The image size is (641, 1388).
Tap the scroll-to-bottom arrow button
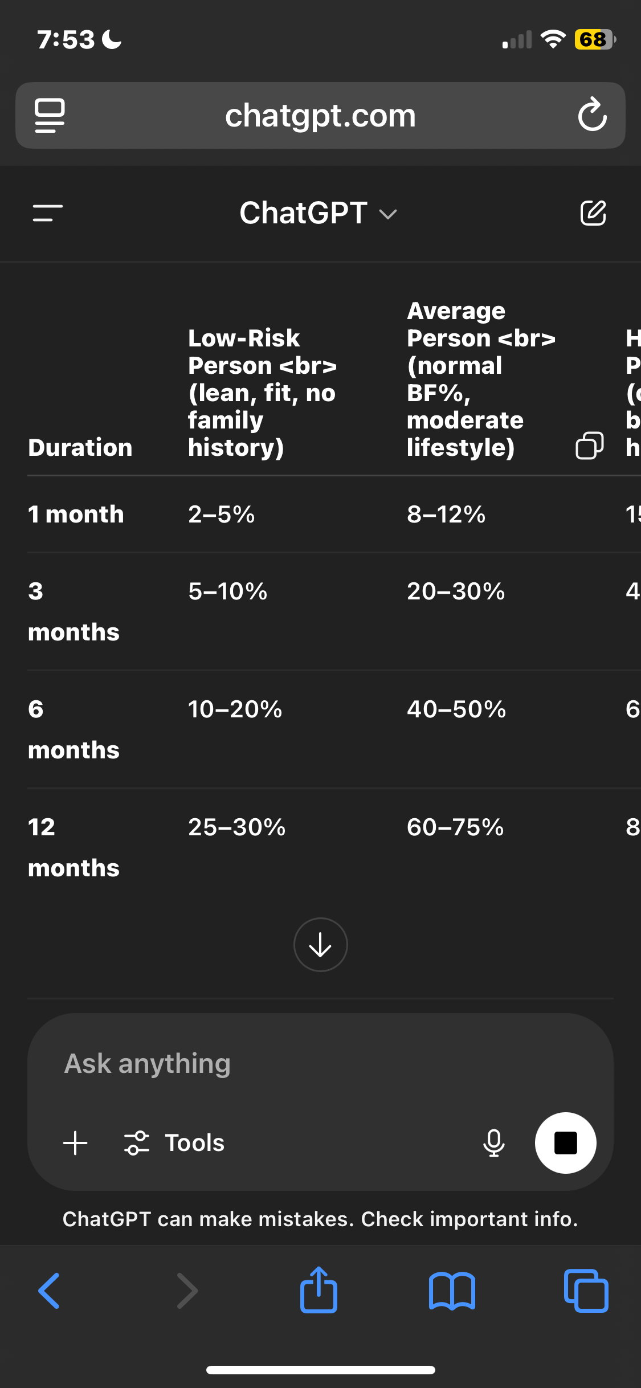click(320, 945)
